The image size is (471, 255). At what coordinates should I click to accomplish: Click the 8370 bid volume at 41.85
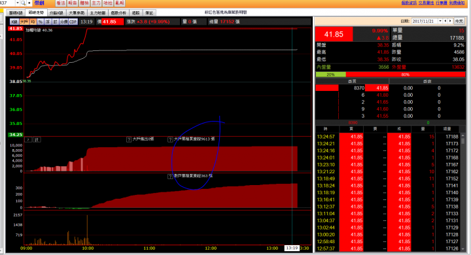359,88
